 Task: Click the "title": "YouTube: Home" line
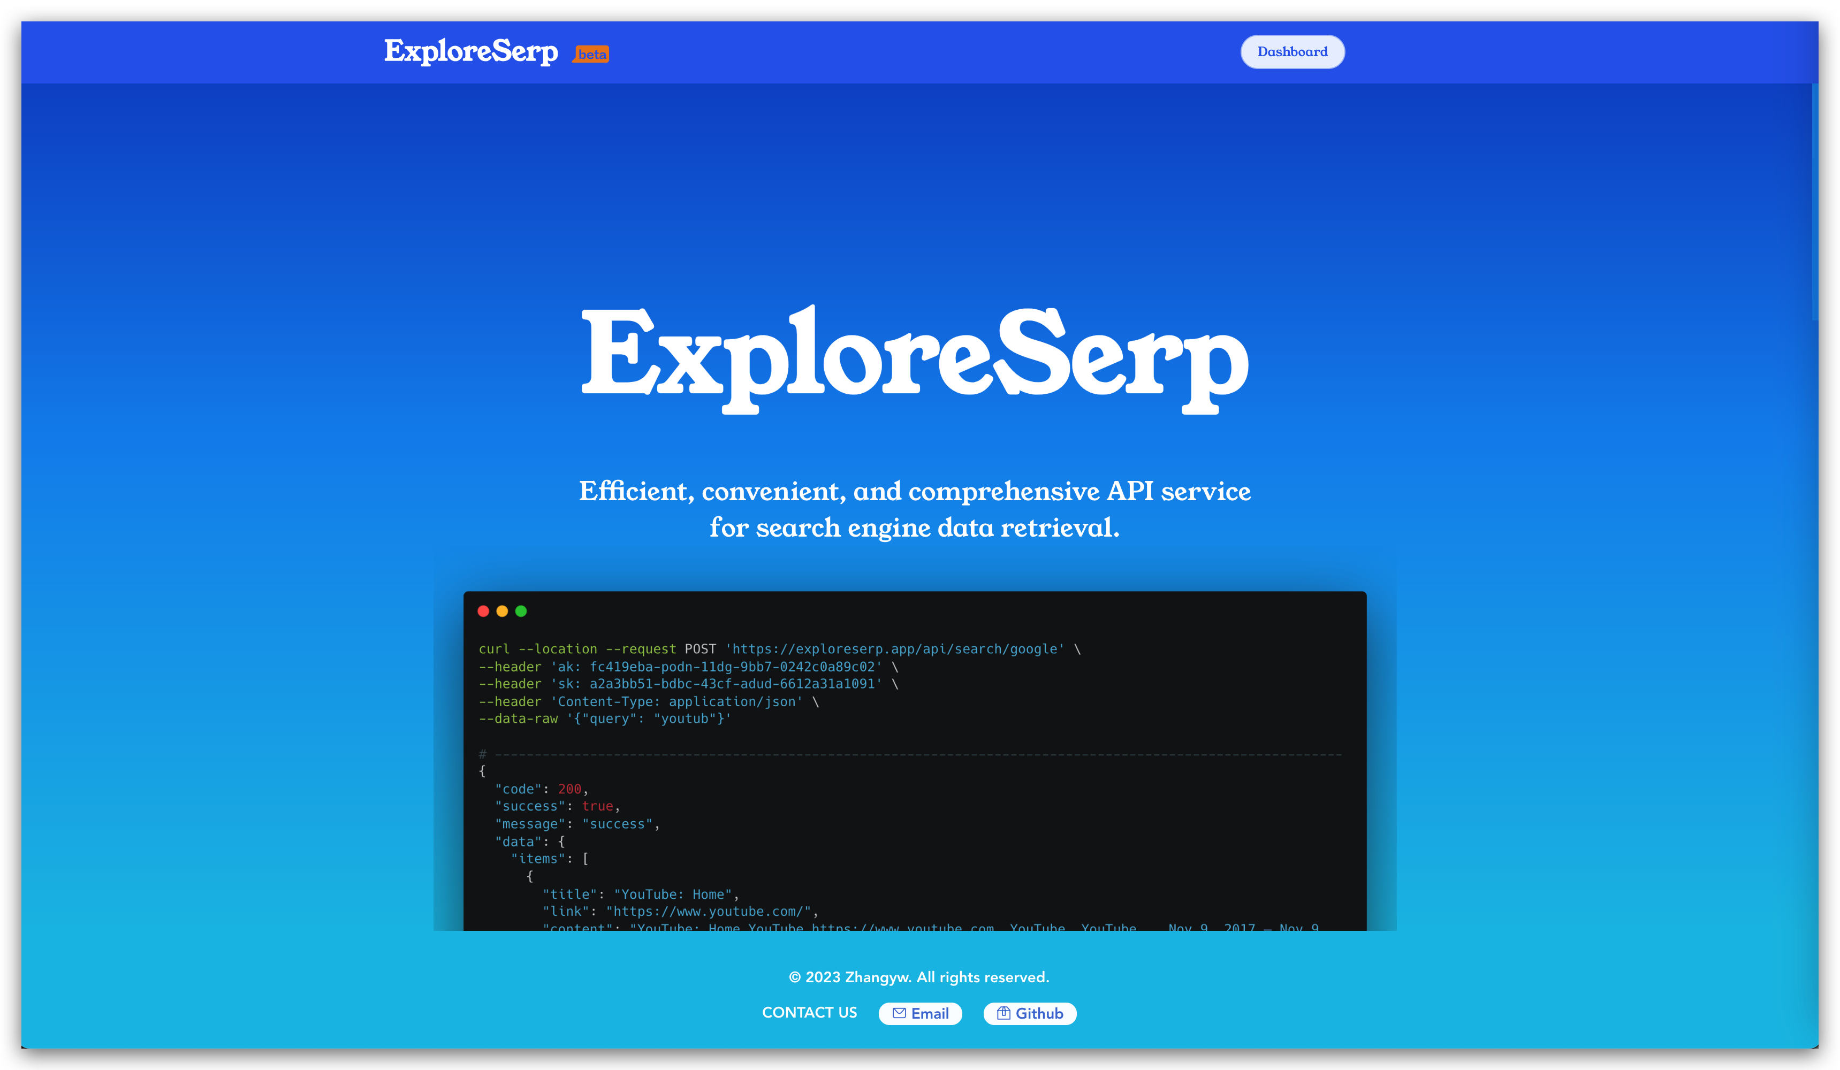[x=640, y=894]
